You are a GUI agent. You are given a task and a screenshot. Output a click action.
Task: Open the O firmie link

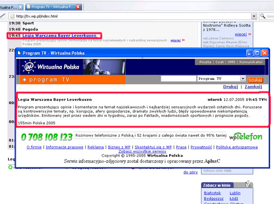pos(34,147)
